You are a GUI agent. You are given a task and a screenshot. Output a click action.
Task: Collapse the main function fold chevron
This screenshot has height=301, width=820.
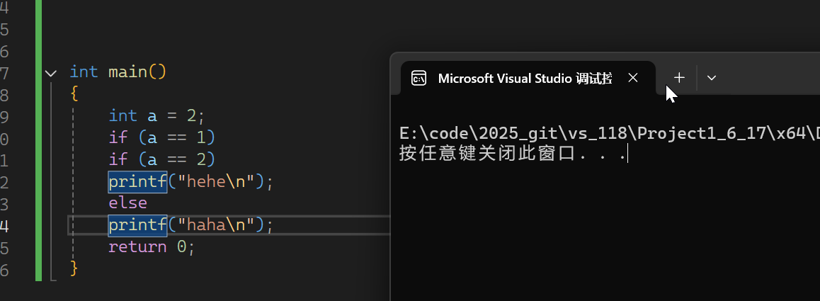[51, 73]
